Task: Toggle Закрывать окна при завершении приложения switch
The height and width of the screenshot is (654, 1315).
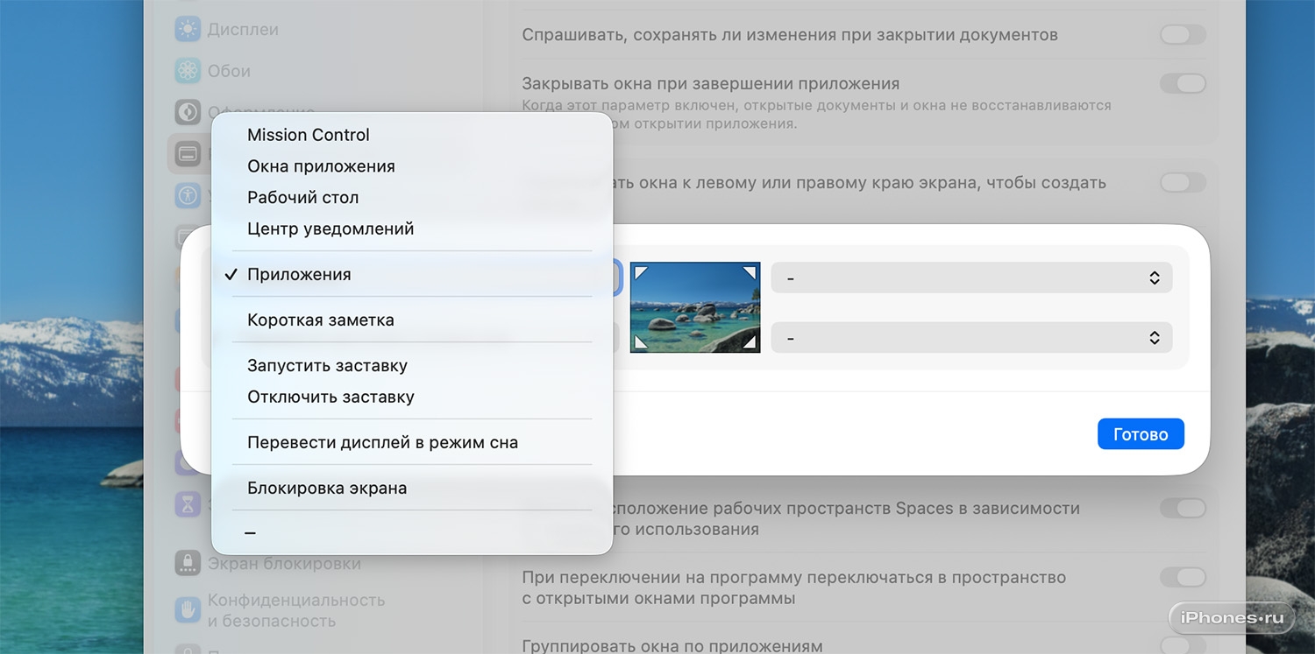Action: click(1183, 83)
